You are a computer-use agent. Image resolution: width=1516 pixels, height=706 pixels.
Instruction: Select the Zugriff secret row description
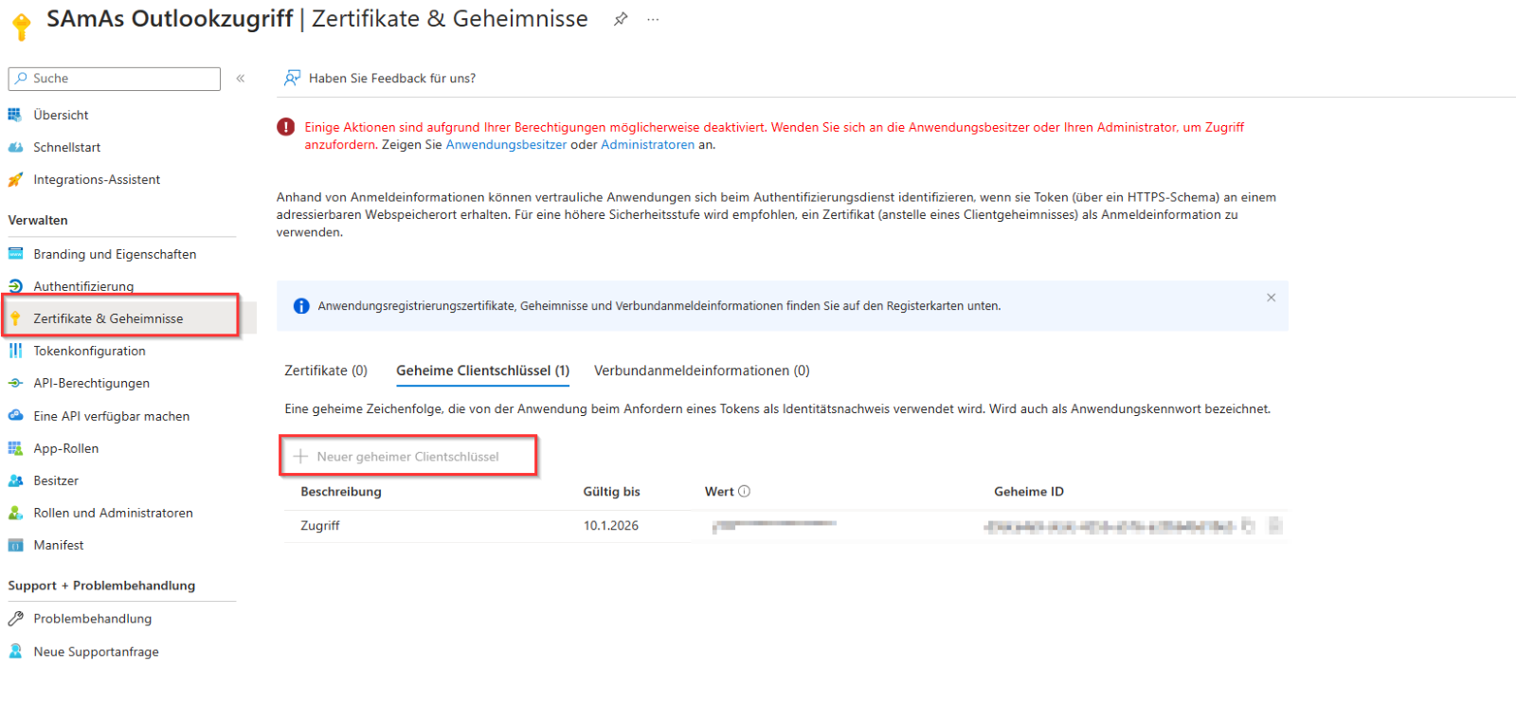pyautogui.click(x=320, y=525)
